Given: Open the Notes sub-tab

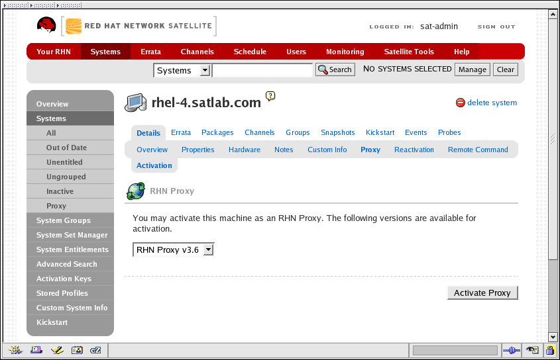Looking at the screenshot, I should point(284,150).
